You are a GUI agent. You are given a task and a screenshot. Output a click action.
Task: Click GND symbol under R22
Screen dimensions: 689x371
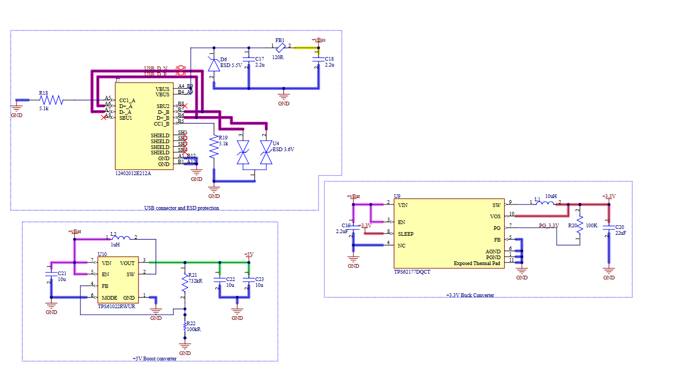[x=185, y=348]
